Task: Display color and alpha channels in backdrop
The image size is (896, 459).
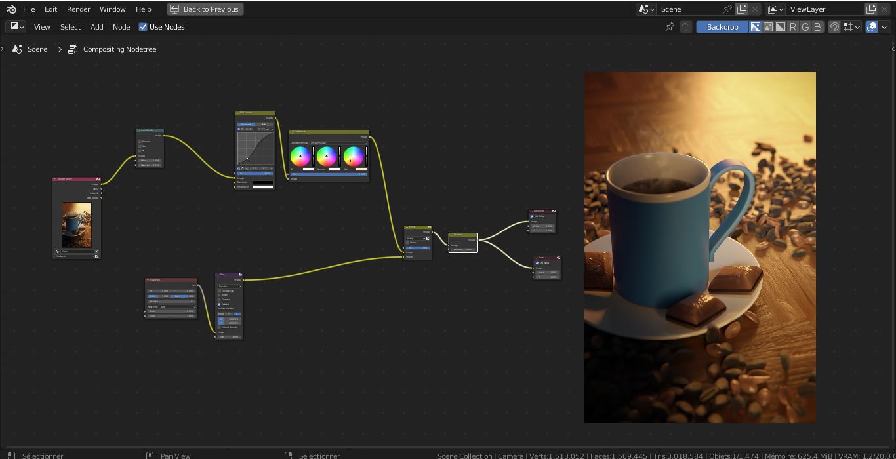Action: point(756,27)
